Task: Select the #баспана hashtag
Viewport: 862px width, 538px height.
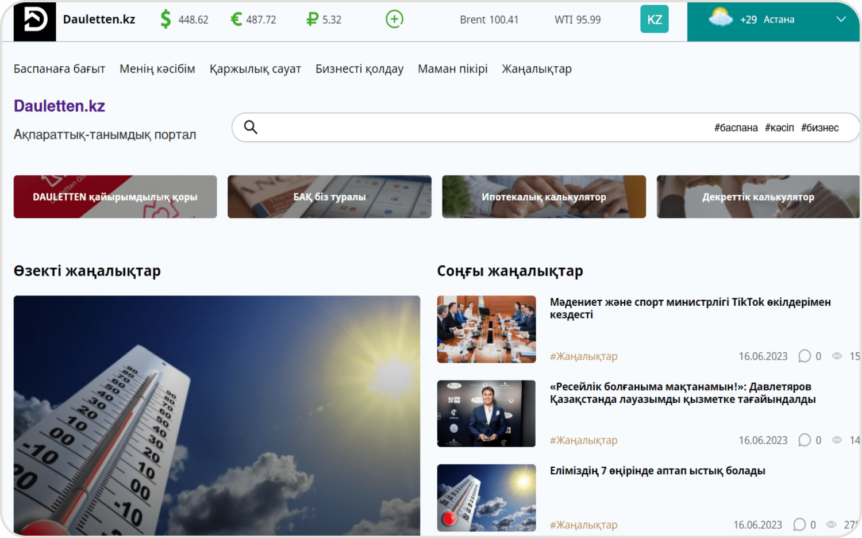Action: [736, 128]
